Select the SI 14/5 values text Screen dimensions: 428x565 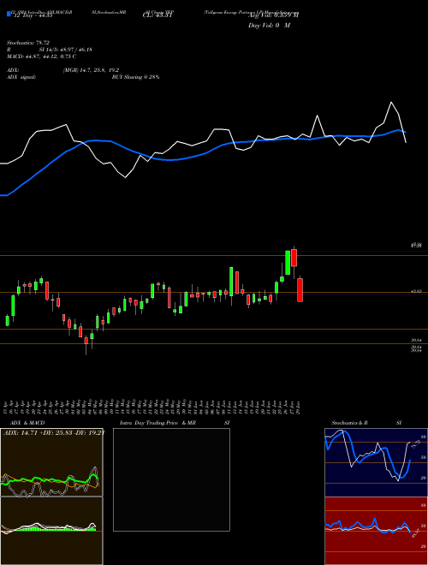click(x=66, y=50)
